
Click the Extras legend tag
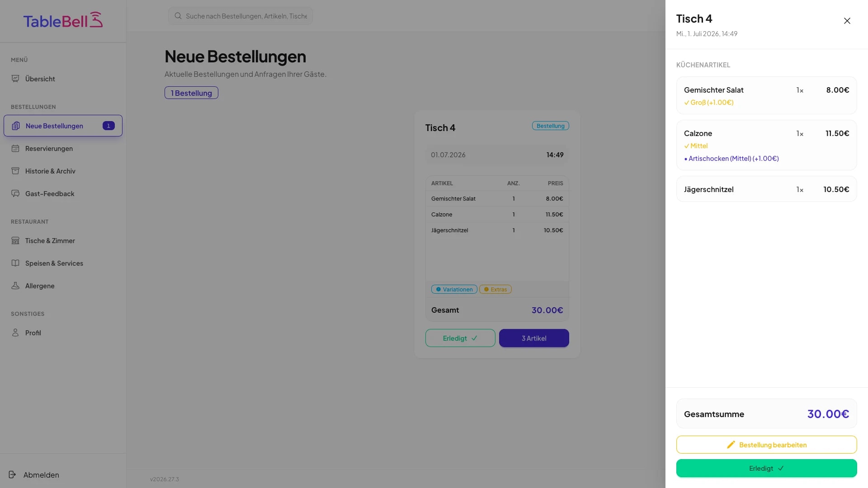coord(495,289)
